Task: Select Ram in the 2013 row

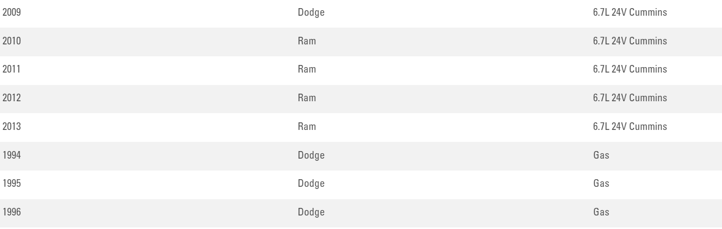Action: click(x=307, y=126)
